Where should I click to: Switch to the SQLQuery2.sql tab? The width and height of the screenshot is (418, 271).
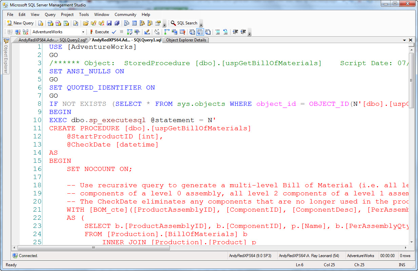coord(53,40)
